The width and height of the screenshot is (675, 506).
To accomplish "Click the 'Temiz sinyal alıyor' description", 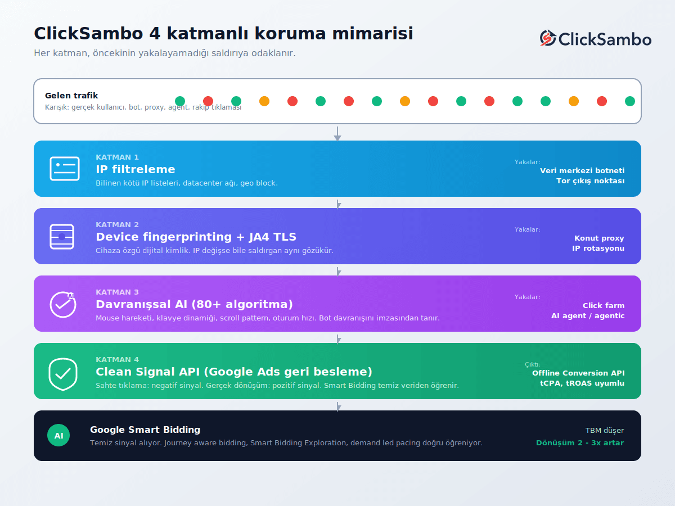I will point(286,443).
